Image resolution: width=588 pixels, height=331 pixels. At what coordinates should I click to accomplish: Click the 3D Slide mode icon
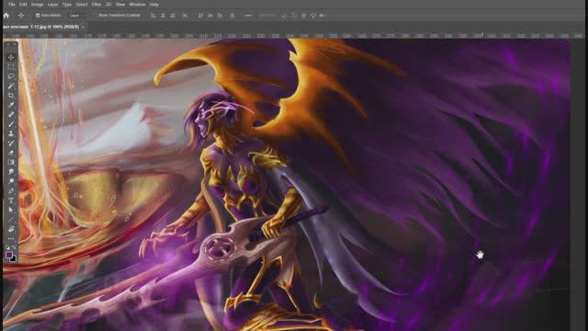point(313,16)
